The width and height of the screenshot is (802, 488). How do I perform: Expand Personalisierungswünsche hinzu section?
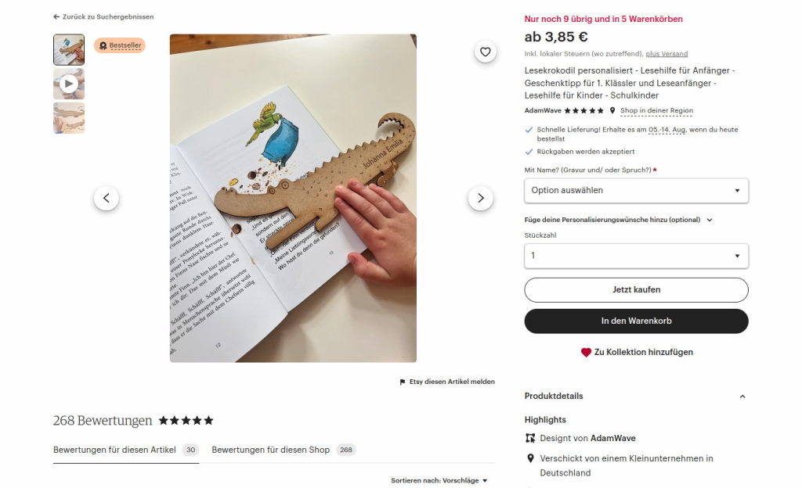pyautogui.click(x=619, y=220)
